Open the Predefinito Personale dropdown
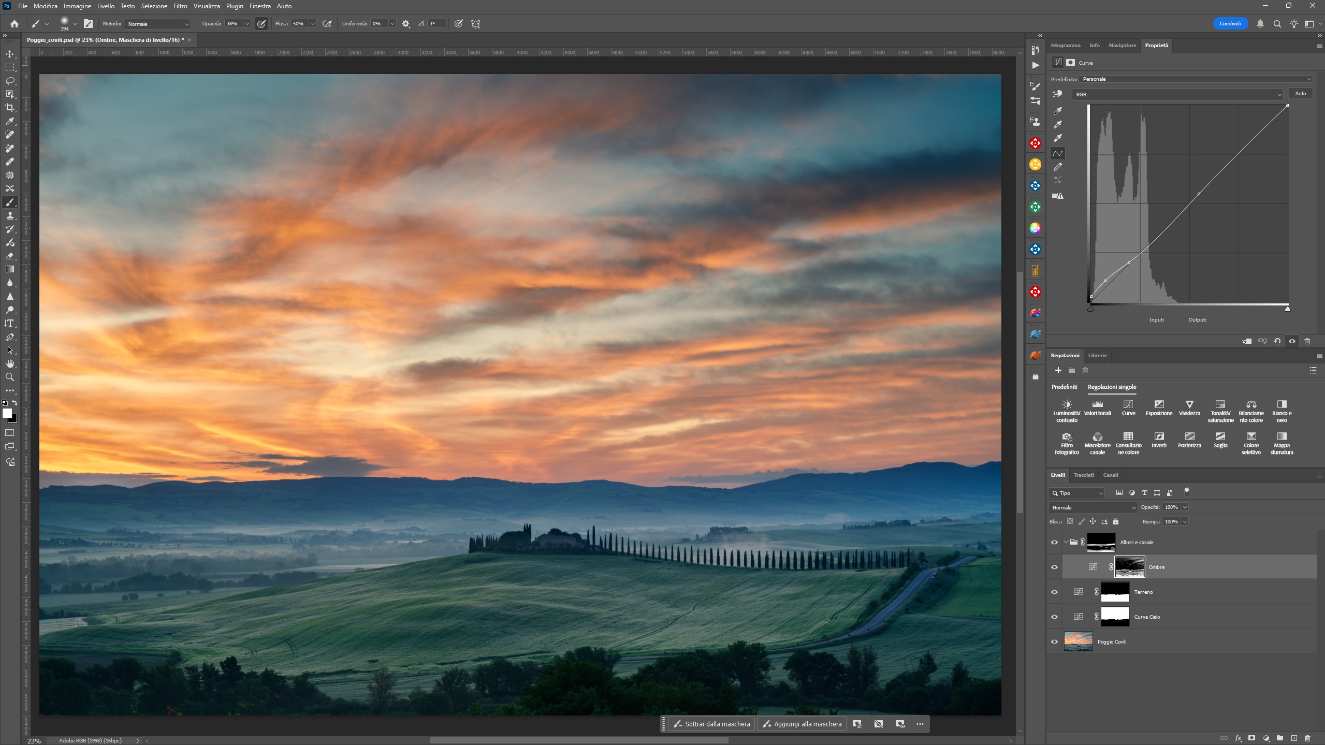Screen dimensions: 1325x745 click(1196, 79)
